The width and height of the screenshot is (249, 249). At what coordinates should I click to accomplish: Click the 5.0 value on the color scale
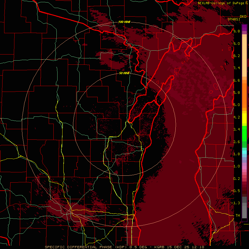pos(237,105)
